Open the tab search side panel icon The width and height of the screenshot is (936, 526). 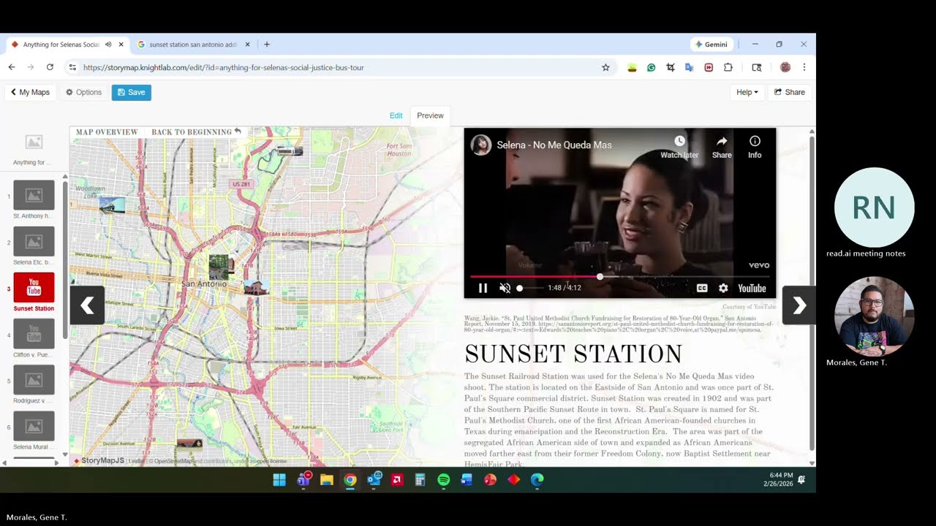[x=757, y=67]
